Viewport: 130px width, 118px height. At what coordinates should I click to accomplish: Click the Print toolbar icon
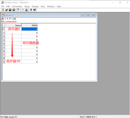click(14, 10)
